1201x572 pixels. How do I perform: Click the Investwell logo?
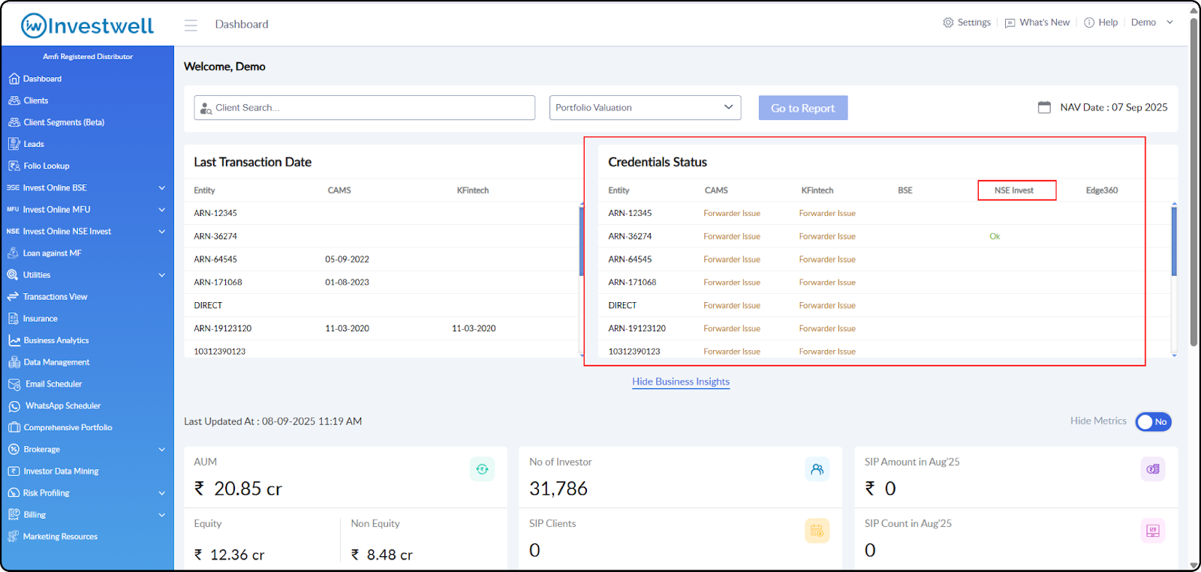click(x=87, y=25)
